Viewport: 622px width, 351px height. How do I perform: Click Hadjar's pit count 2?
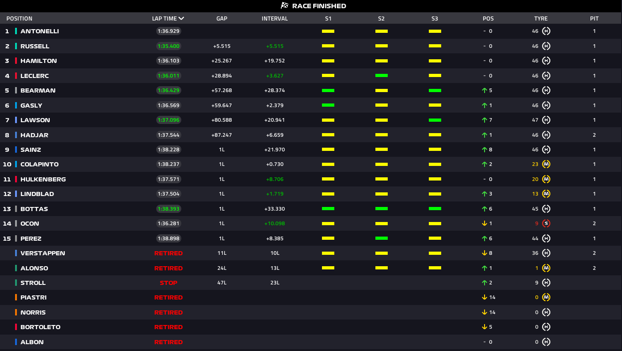point(594,135)
